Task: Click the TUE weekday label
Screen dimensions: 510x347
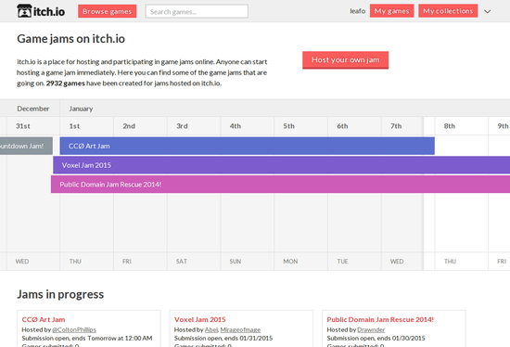Action: 342,262
